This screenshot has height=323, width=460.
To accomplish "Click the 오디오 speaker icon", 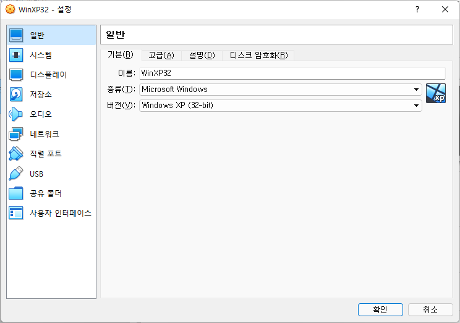I will pos(16,114).
